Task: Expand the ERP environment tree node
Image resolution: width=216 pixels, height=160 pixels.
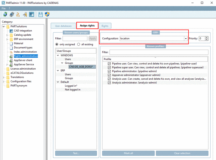Action: tap(7, 39)
